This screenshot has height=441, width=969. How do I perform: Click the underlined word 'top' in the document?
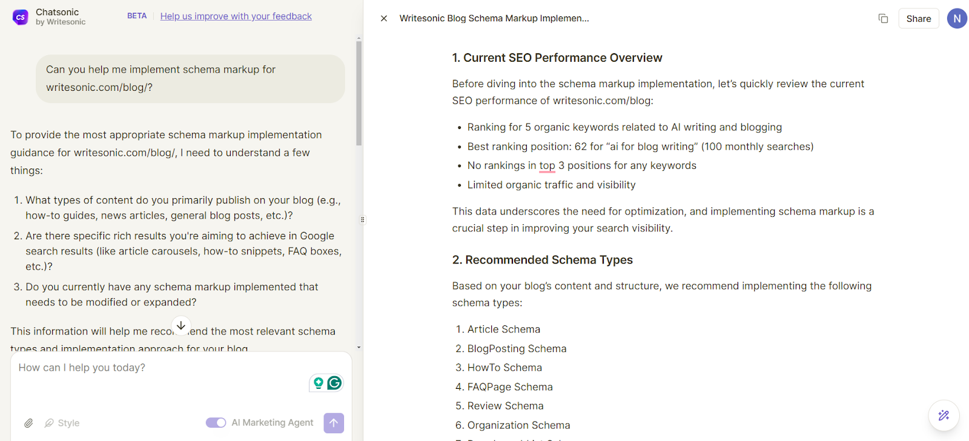tap(547, 165)
